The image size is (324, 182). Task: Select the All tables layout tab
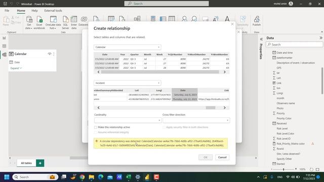point(26,163)
